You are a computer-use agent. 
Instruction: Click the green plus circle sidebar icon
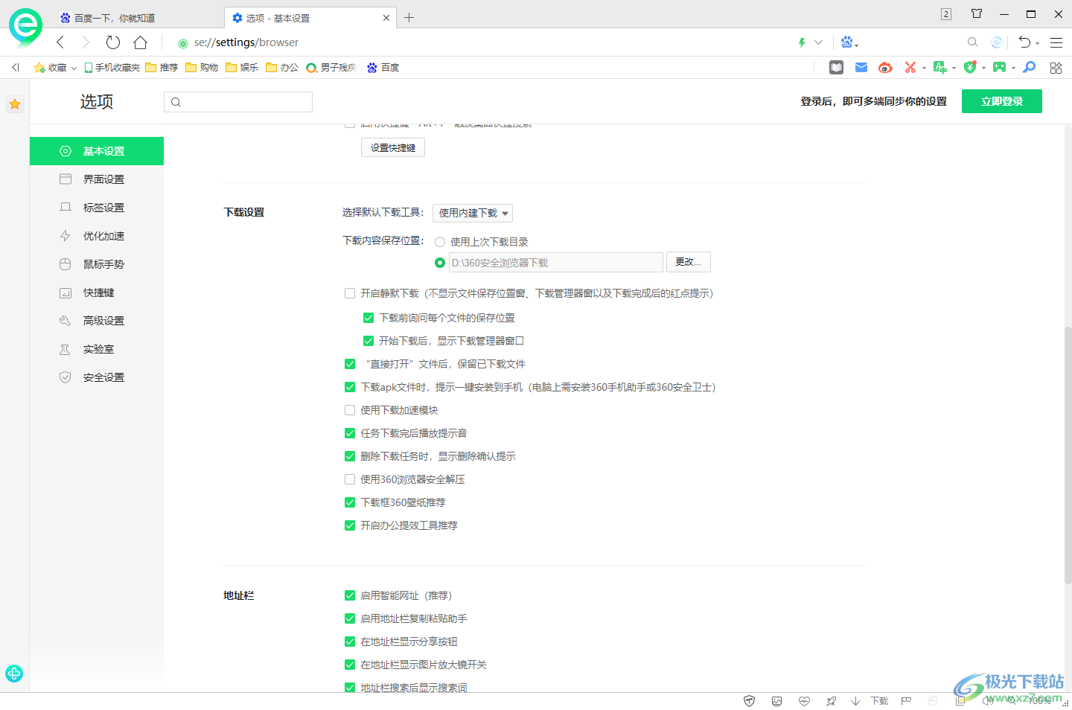click(x=14, y=674)
